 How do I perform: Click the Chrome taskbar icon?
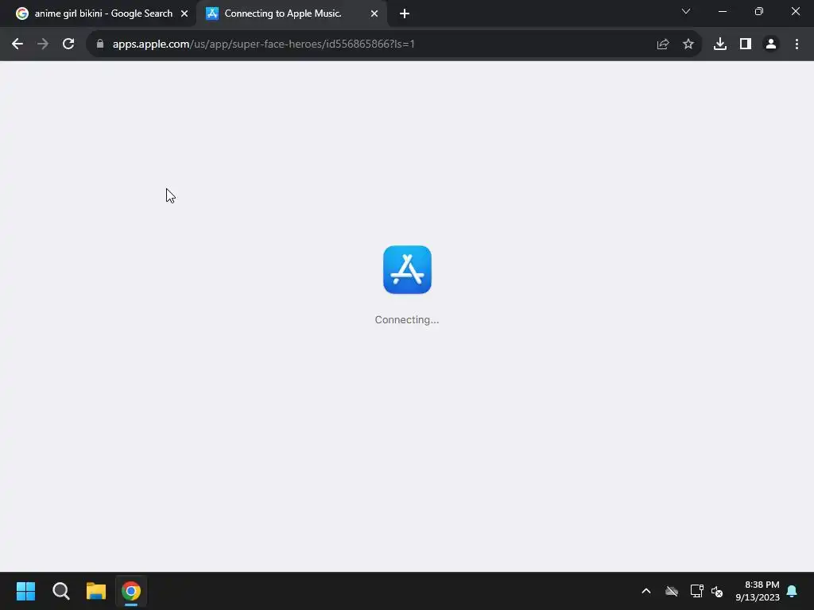click(x=131, y=591)
